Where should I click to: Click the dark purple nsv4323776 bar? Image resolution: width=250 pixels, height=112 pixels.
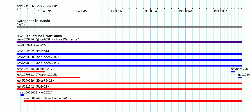pyautogui.click(x=129, y=42)
